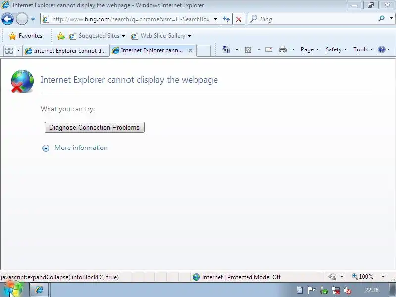The image size is (396, 297).
Task: Click the green shield tray icon
Action: (323, 290)
